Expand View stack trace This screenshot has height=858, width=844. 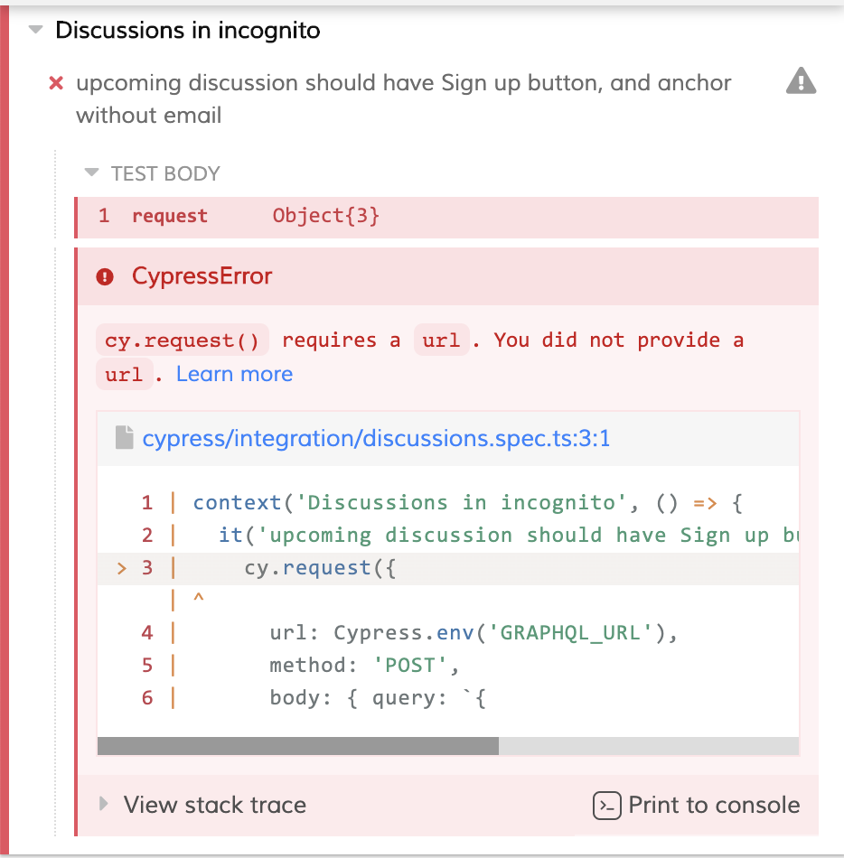click(x=201, y=804)
